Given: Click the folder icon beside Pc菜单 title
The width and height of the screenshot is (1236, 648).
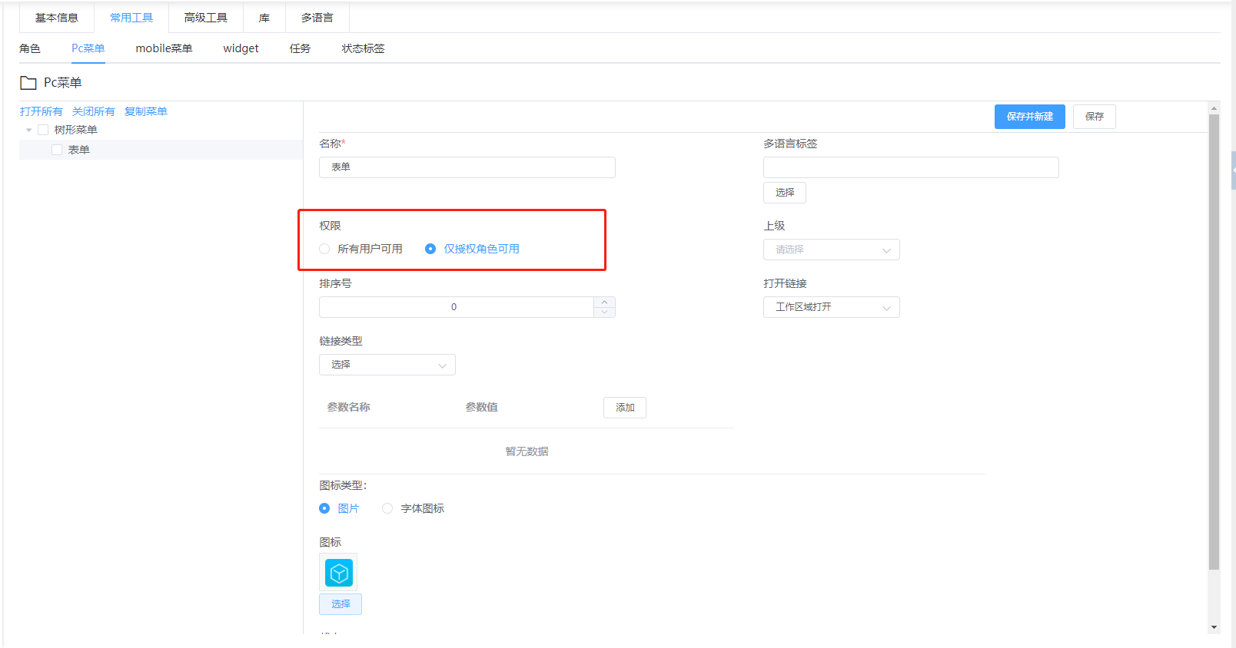Looking at the screenshot, I should click(x=28, y=83).
